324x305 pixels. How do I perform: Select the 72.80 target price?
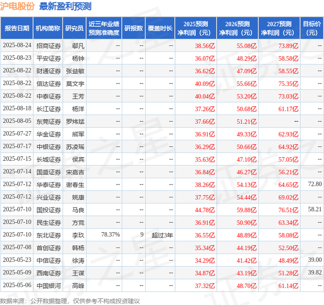[x=315, y=184]
